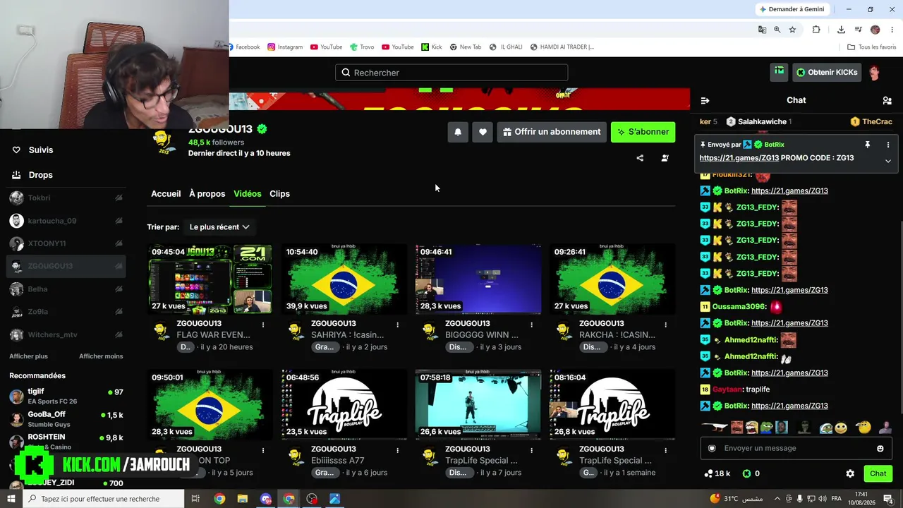Click the share icon under S'abonner
This screenshot has width=903, height=508.
[640, 158]
